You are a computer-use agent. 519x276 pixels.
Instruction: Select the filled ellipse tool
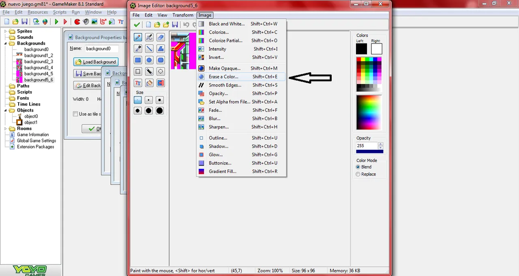(149, 60)
